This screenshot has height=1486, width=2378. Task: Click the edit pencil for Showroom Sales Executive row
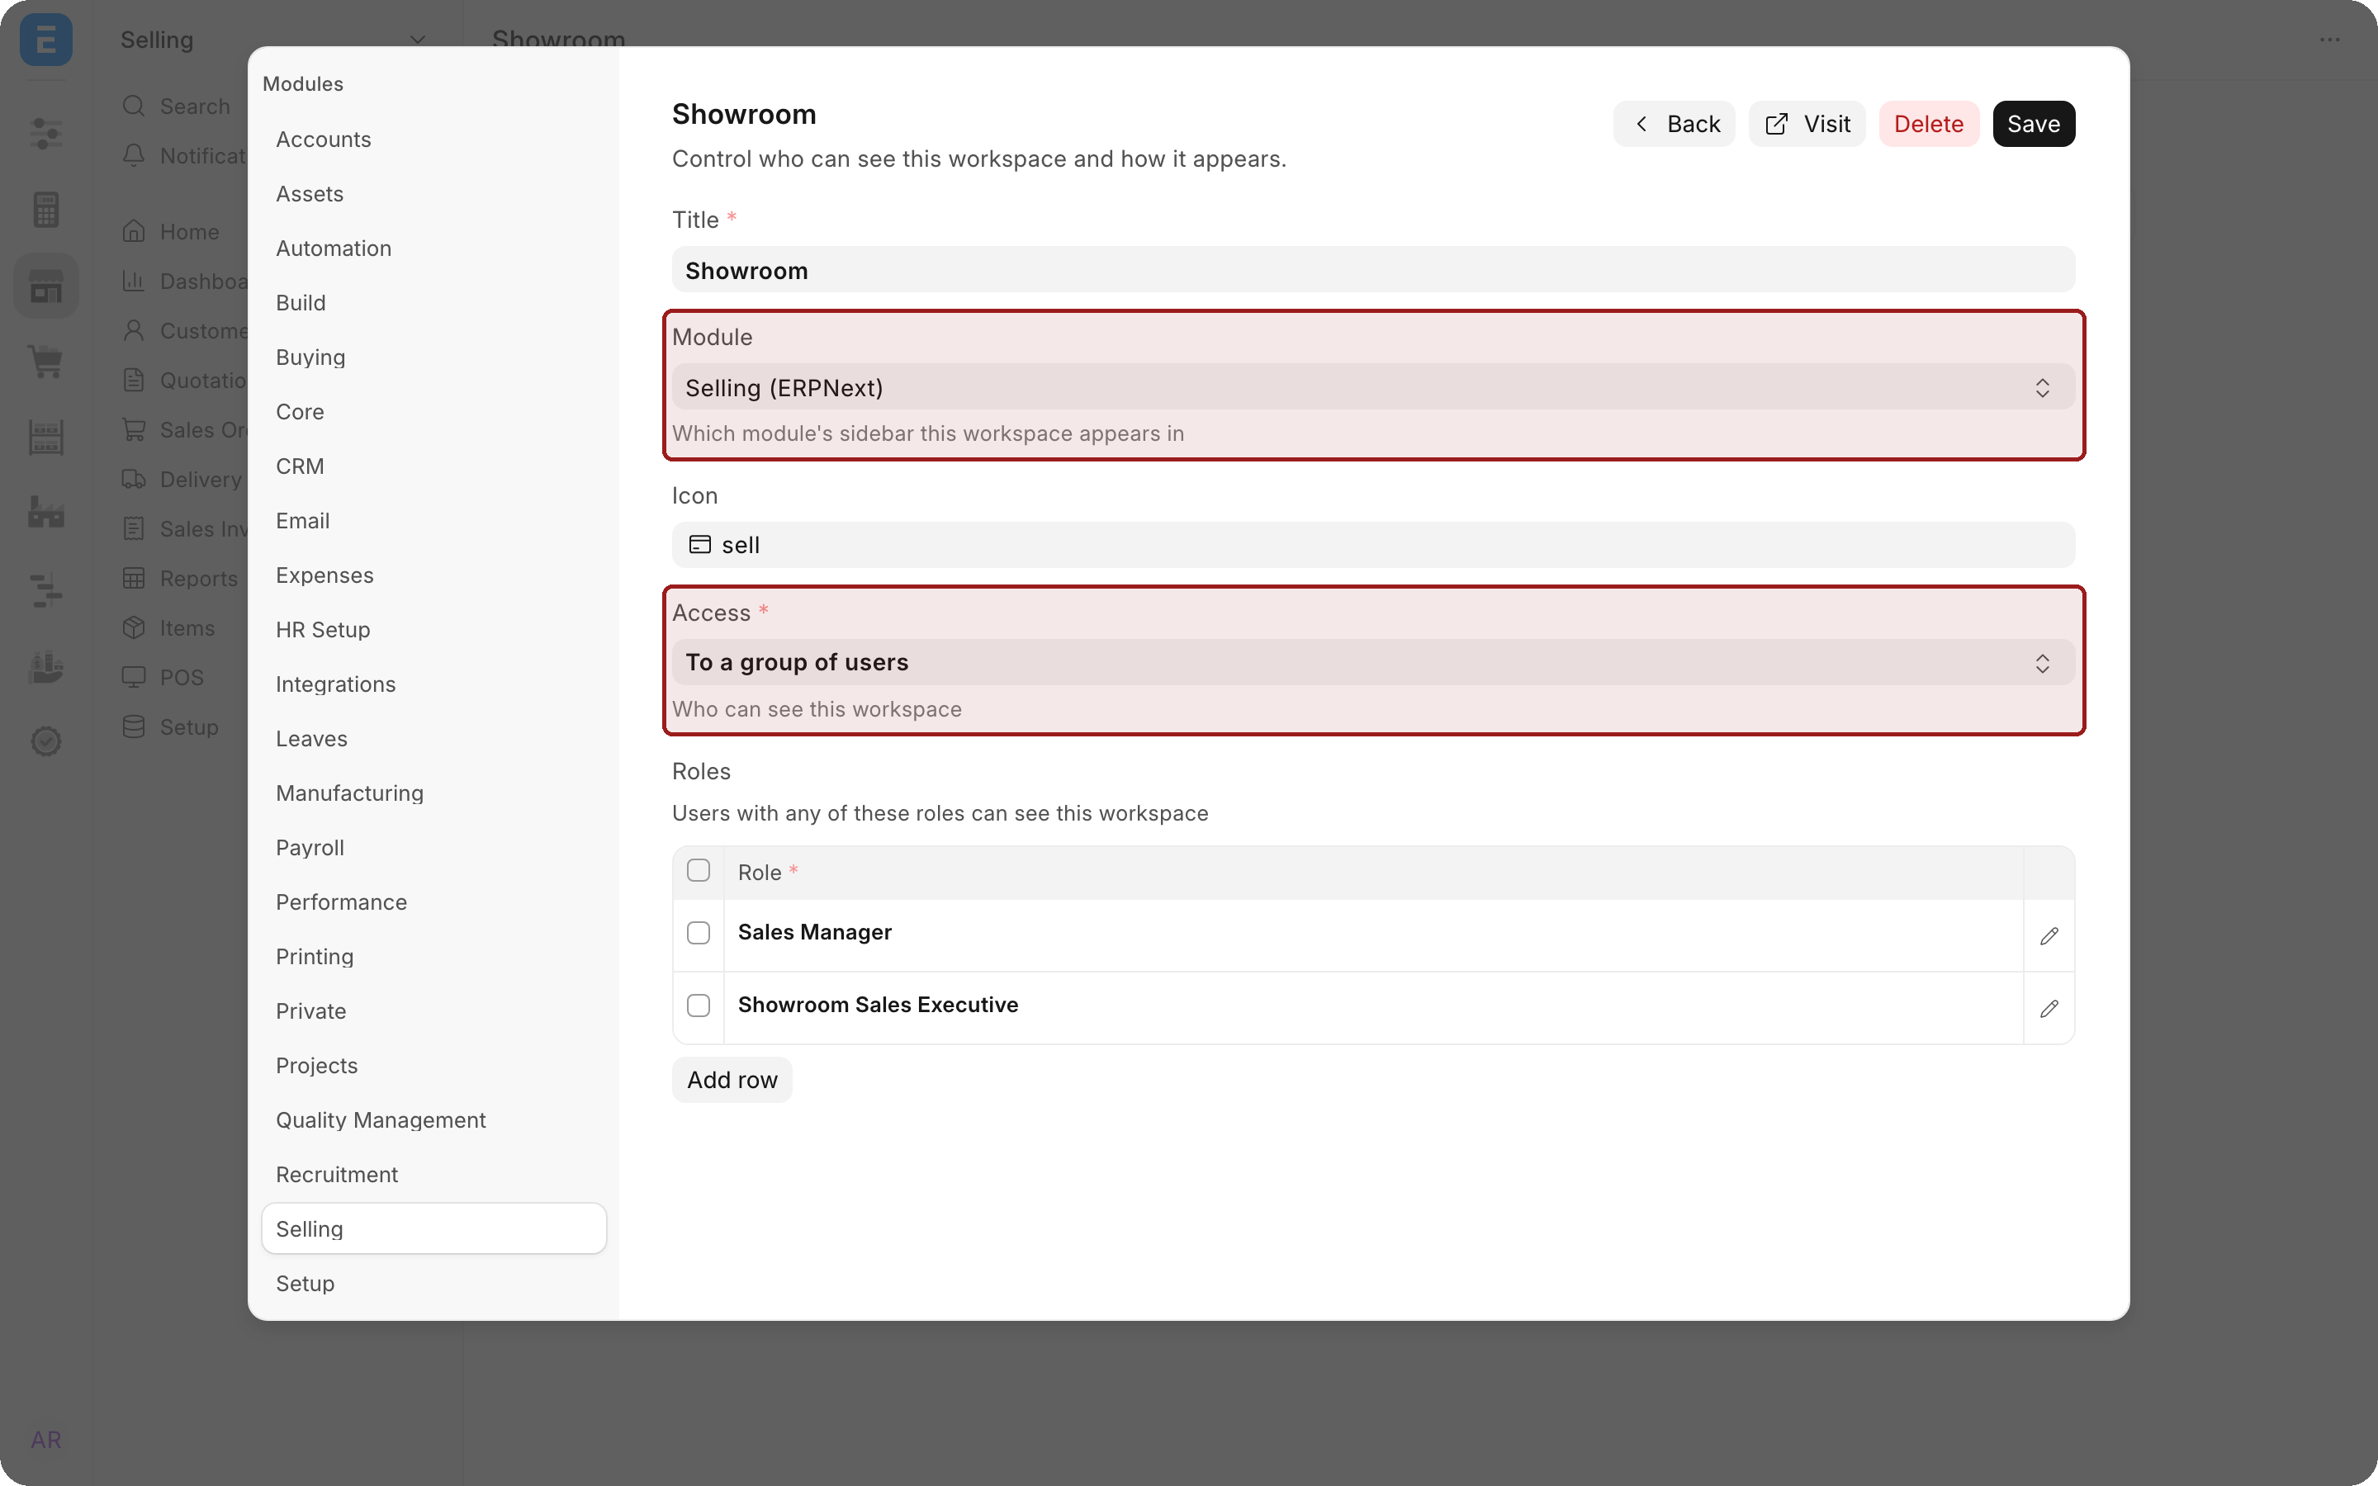coord(2049,1008)
